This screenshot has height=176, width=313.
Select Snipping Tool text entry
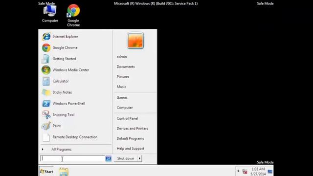[64, 115]
